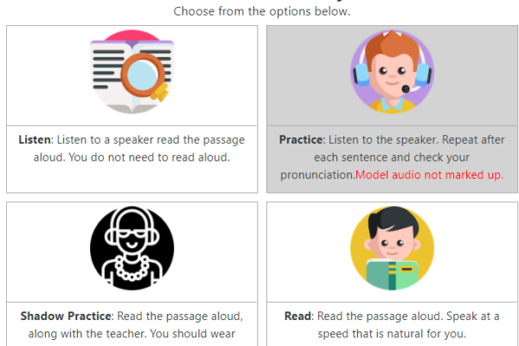The height and width of the screenshot is (346, 519).
Task: Select the red-haired boy with headset icon
Action: 392,72
